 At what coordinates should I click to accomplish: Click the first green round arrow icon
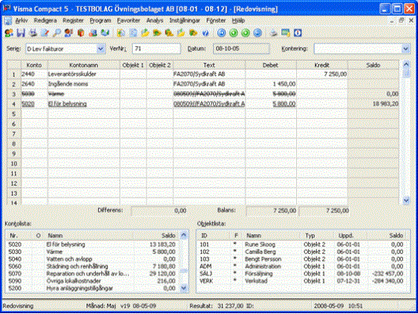(x=234, y=33)
